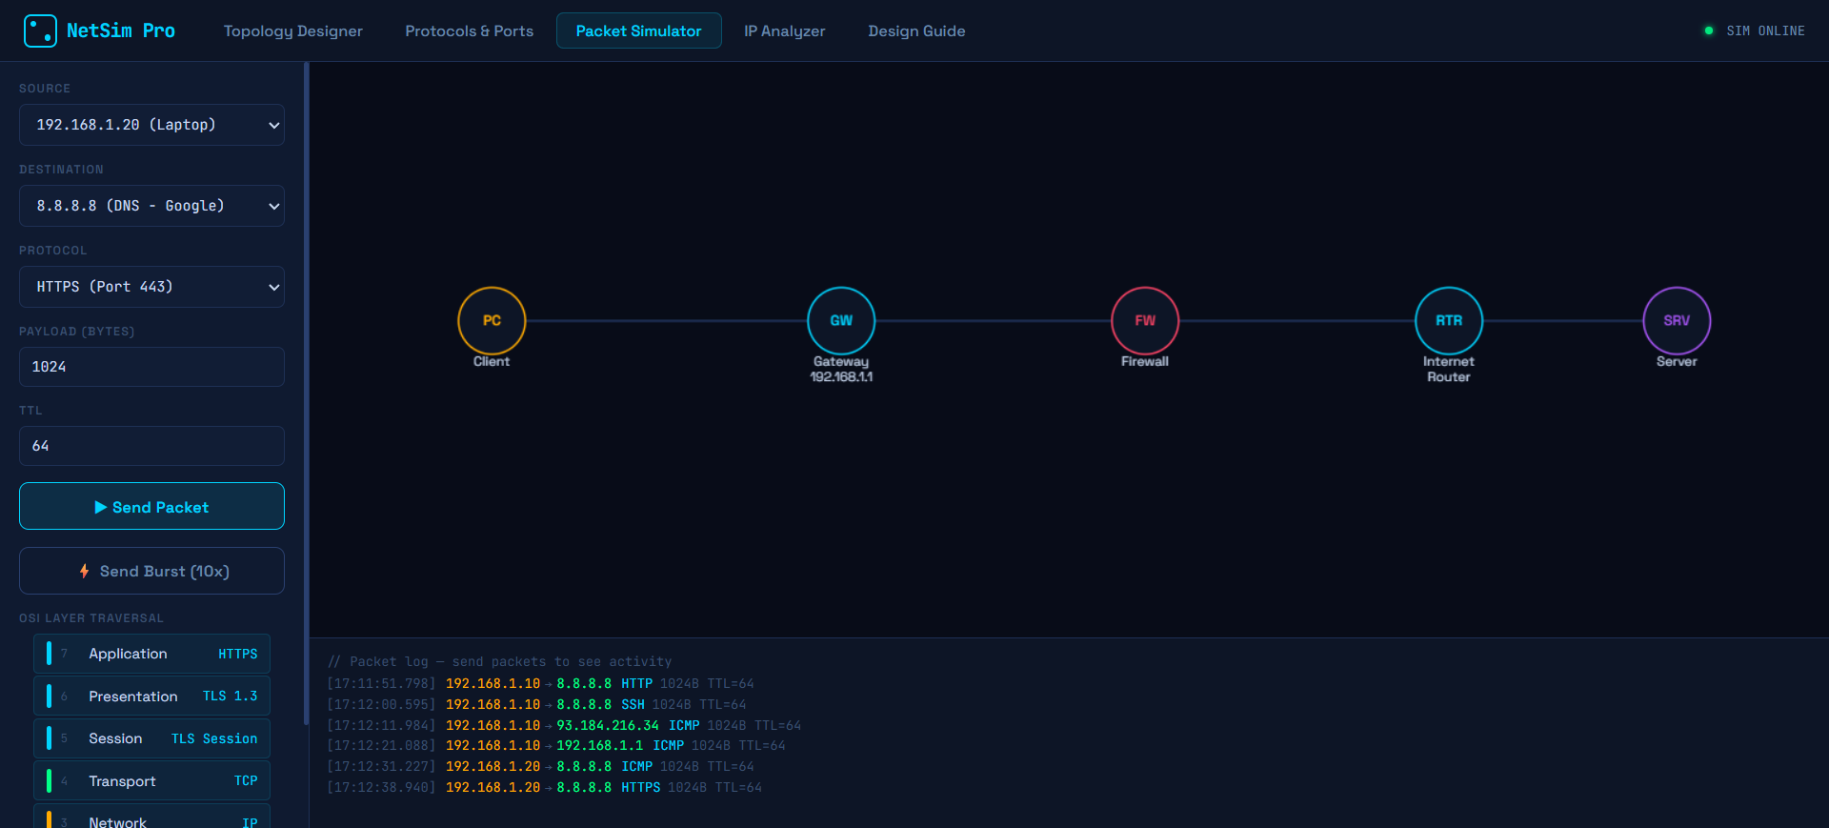Click the SRV Server node
1829x828 pixels.
(1676, 320)
